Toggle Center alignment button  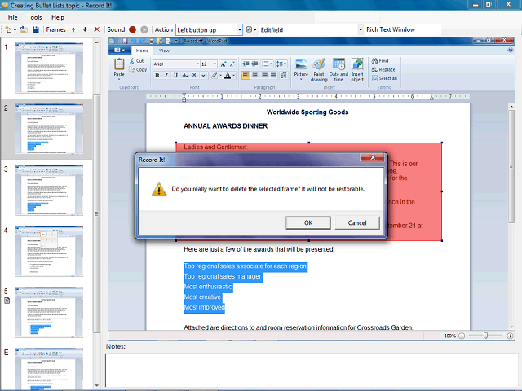pyautogui.click(x=254, y=76)
